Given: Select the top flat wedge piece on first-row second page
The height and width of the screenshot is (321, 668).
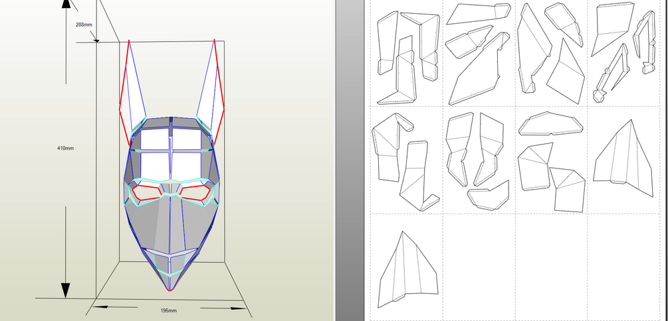Looking at the screenshot, I should click(x=479, y=14).
